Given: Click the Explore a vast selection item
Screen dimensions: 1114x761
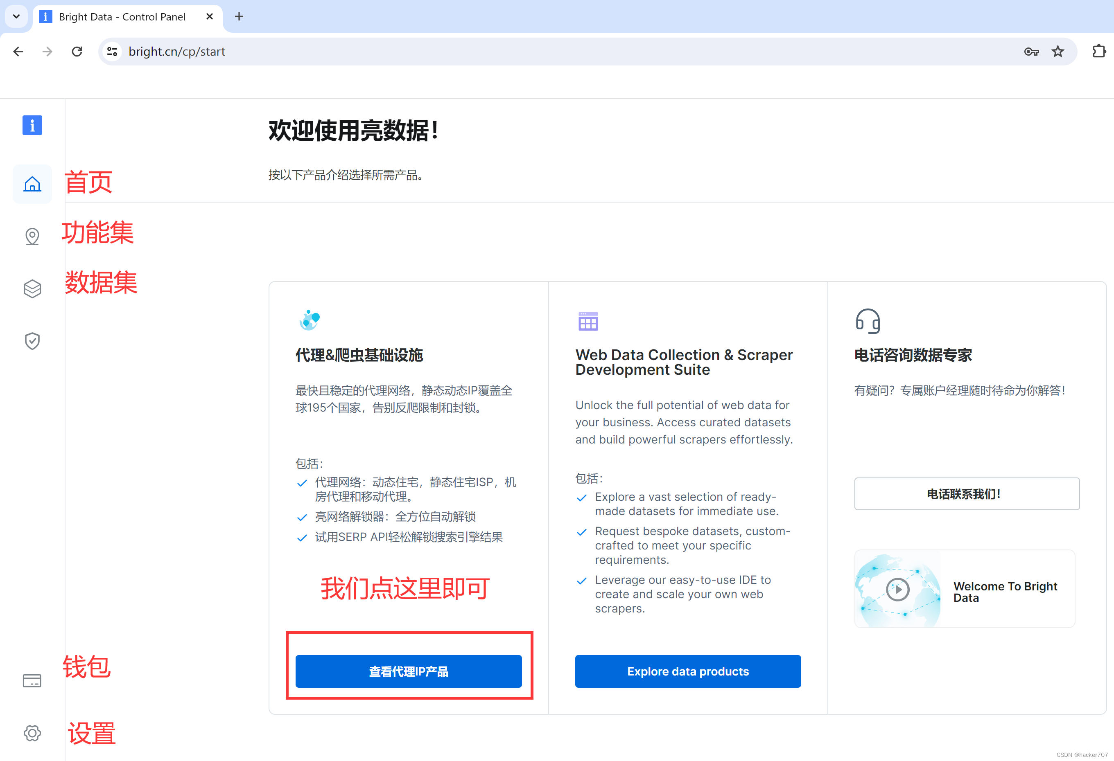Looking at the screenshot, I should [x=687, y=504].
